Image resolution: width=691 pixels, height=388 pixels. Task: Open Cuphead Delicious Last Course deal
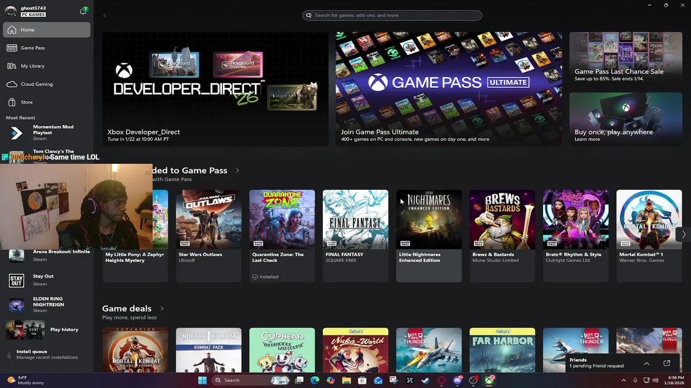click(x=282, y=350)
